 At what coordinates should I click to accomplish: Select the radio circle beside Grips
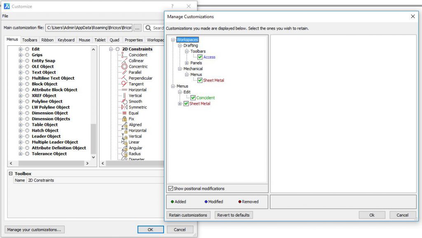[27, 55]
